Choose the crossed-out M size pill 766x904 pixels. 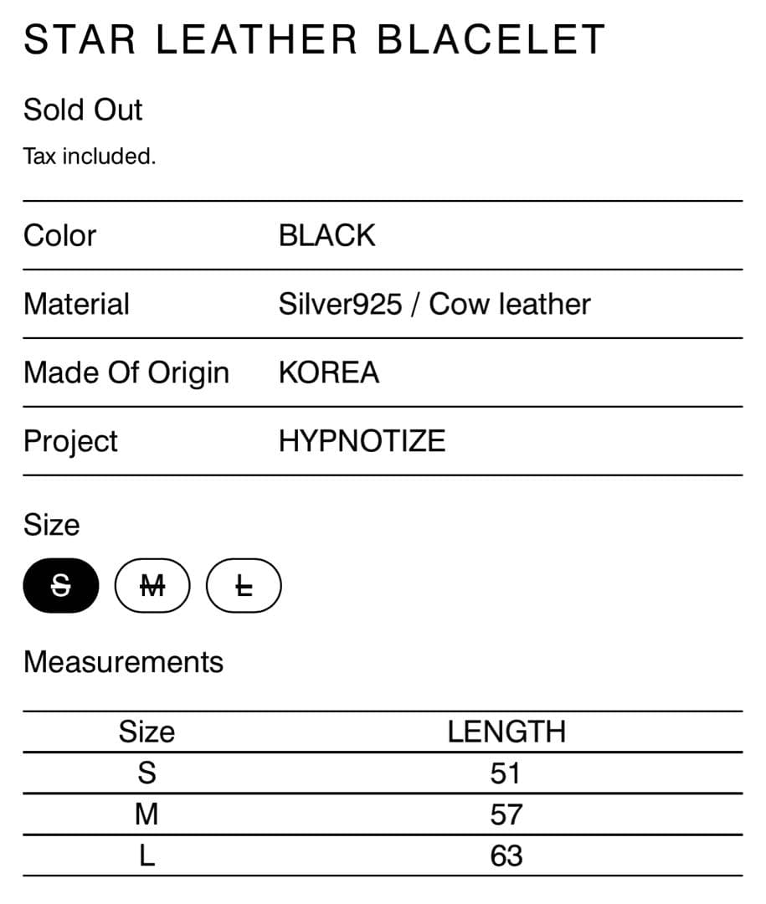152,587
